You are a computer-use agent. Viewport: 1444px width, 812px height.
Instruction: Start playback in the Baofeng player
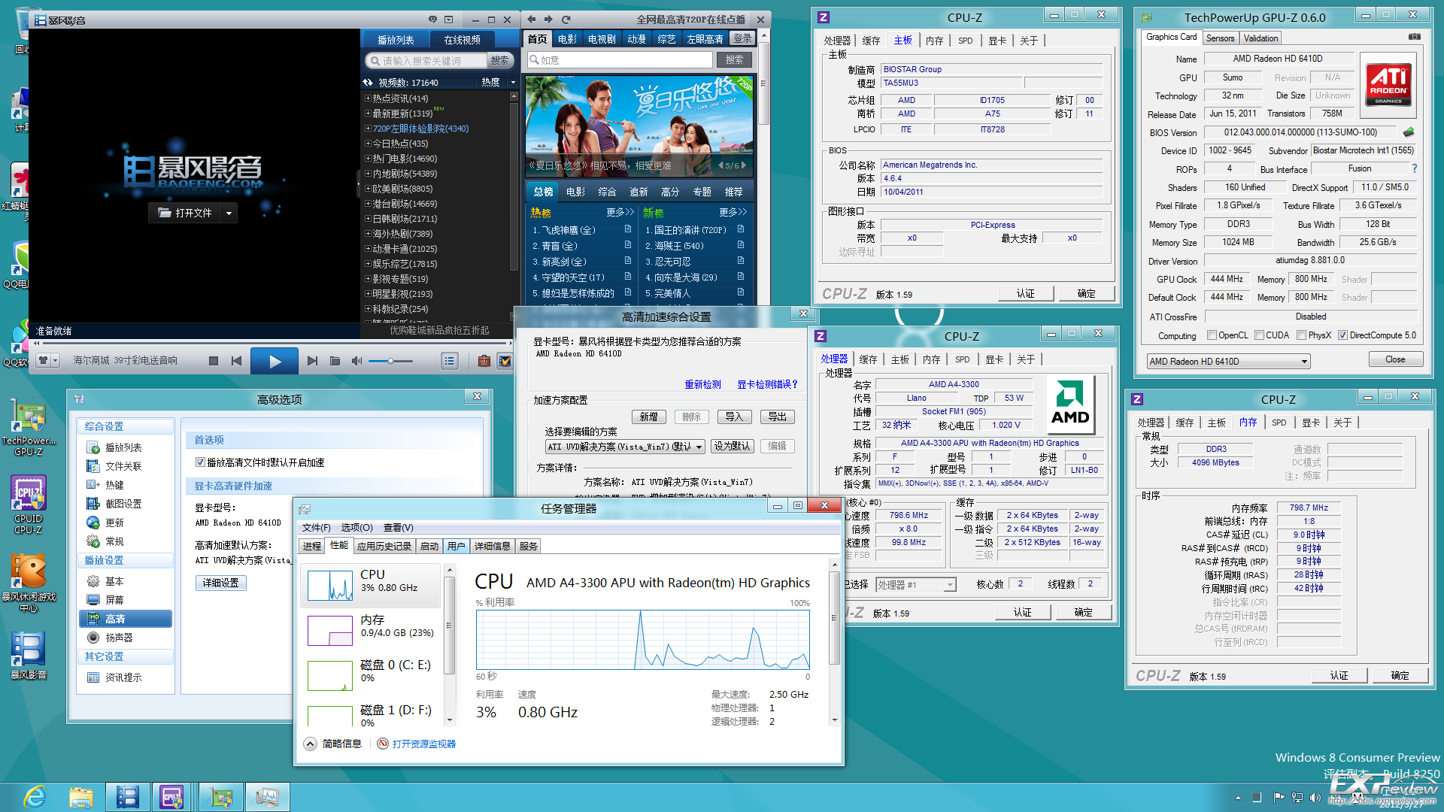coord(275,362)
